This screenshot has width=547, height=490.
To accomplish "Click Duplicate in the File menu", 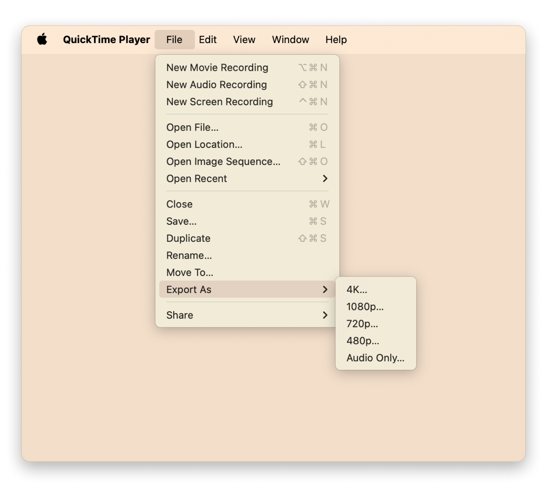I will [188, 238].
